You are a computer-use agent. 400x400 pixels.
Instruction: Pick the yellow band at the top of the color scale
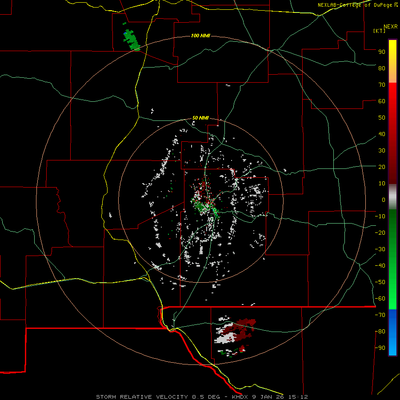click(392, 61)
